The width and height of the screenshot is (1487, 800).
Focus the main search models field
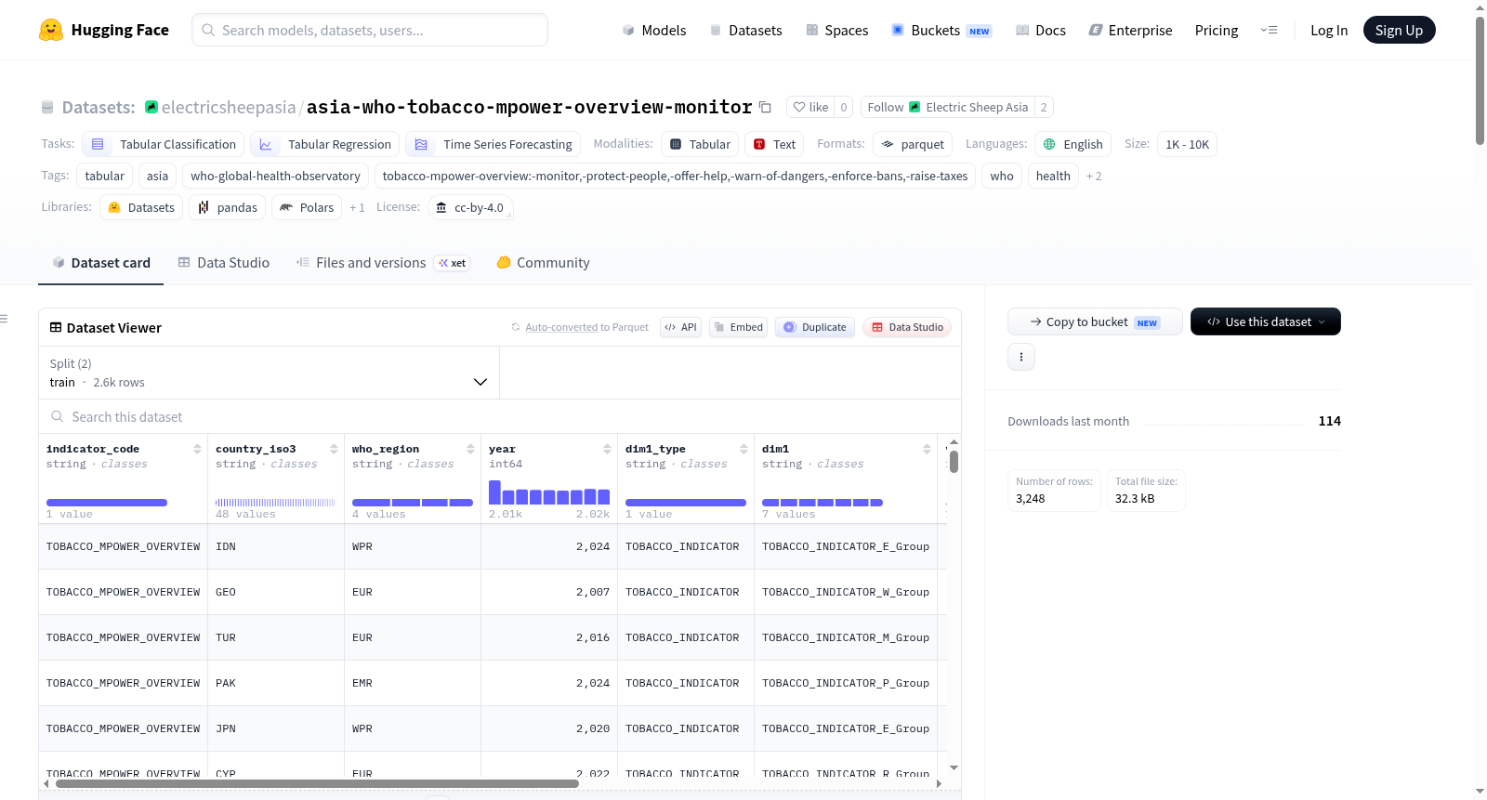[370, 30]
